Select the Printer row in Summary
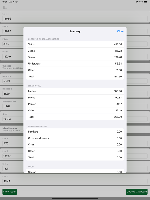Viewport: 150px width, 200px height. coord(75,104)
